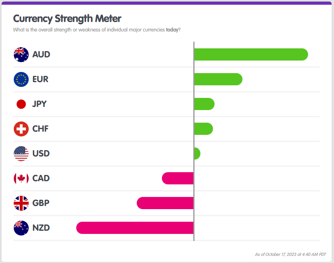Click the Japan flag icon

pyautogui.click(x=21, y=104)
